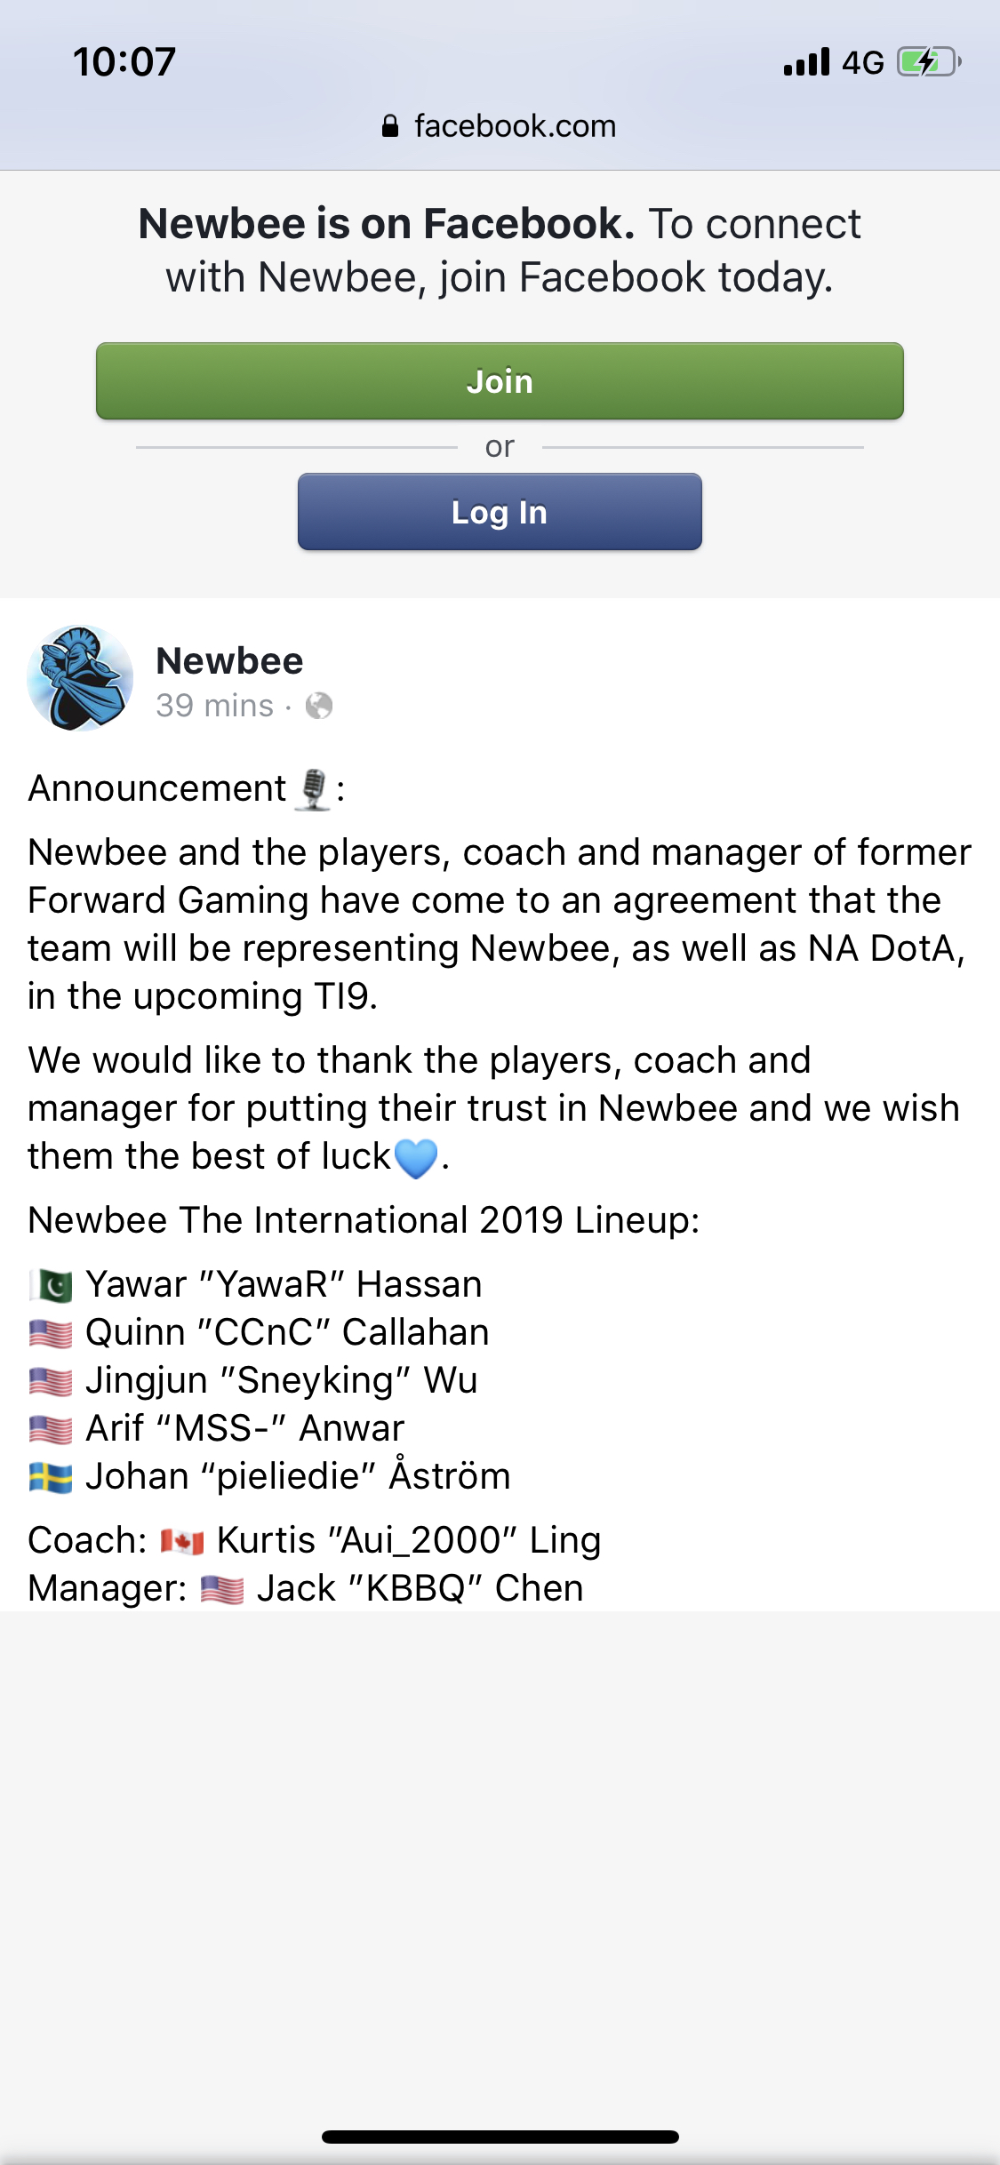Image resolution: width=1000 pixels, height=2165 pixels.
Task: Tap the US flag beside Jack KBBQ
Action: pos(222,1589)
